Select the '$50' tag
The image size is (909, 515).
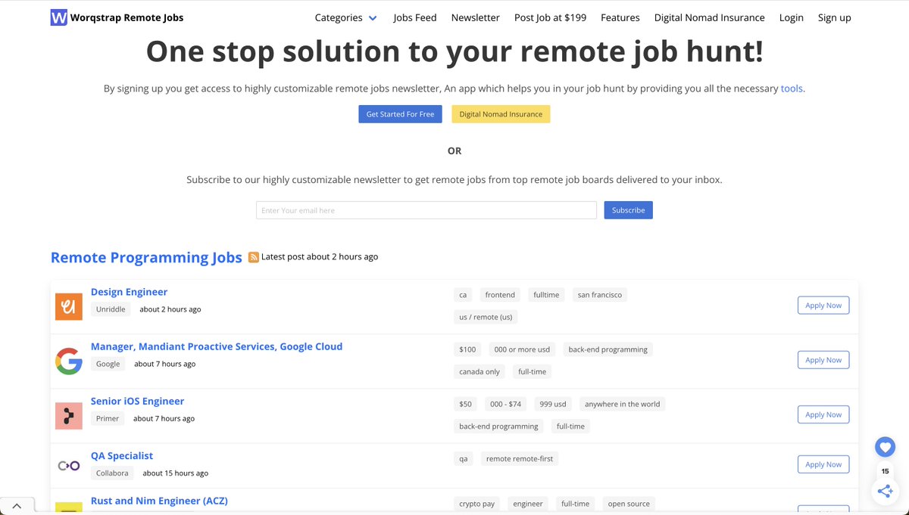465,404
